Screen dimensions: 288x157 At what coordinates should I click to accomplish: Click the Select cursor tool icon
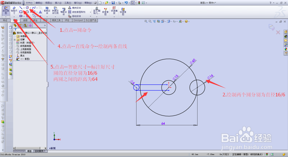pyautogui.click(x=132, y=3)
